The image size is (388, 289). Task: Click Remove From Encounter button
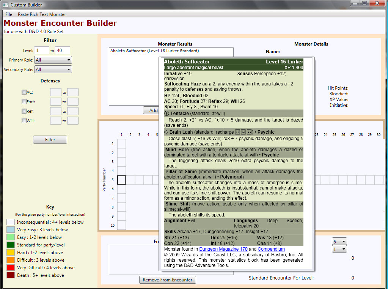pos(168,280)
